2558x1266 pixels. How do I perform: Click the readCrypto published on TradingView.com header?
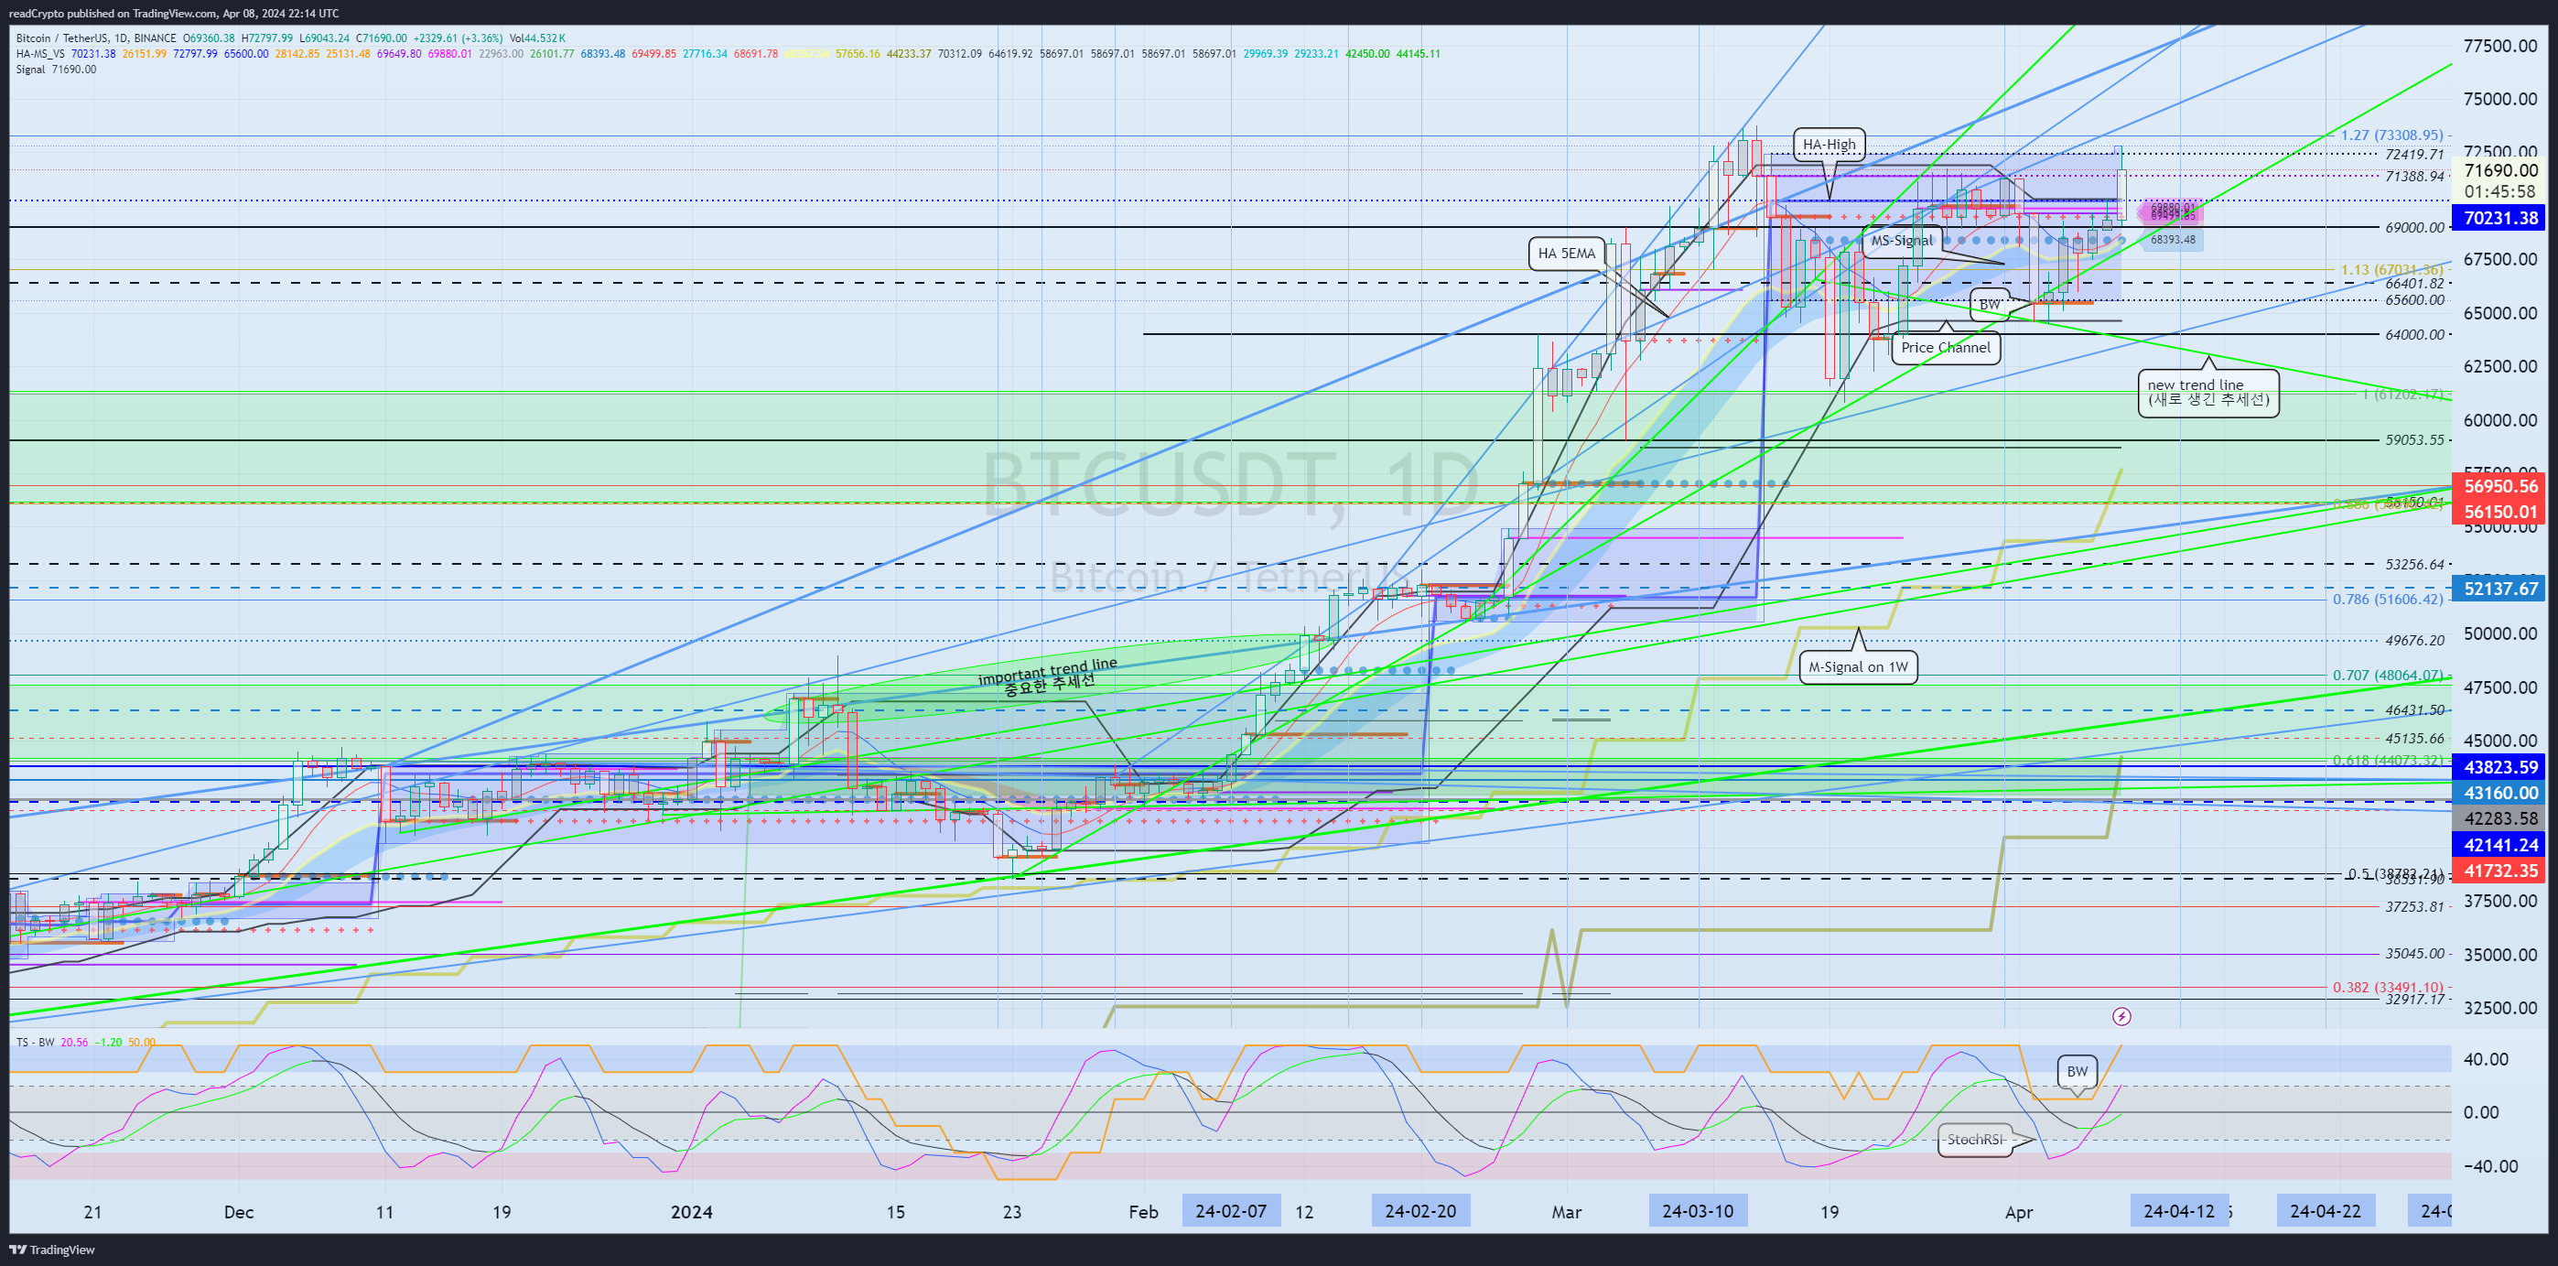pyautogui.click(x=175, y=13)
